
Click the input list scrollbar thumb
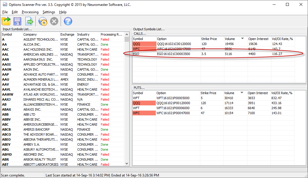(127, 39)
